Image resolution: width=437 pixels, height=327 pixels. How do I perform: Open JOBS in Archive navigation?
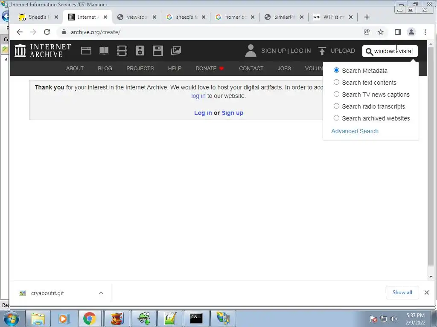click(x=284, y=69)
